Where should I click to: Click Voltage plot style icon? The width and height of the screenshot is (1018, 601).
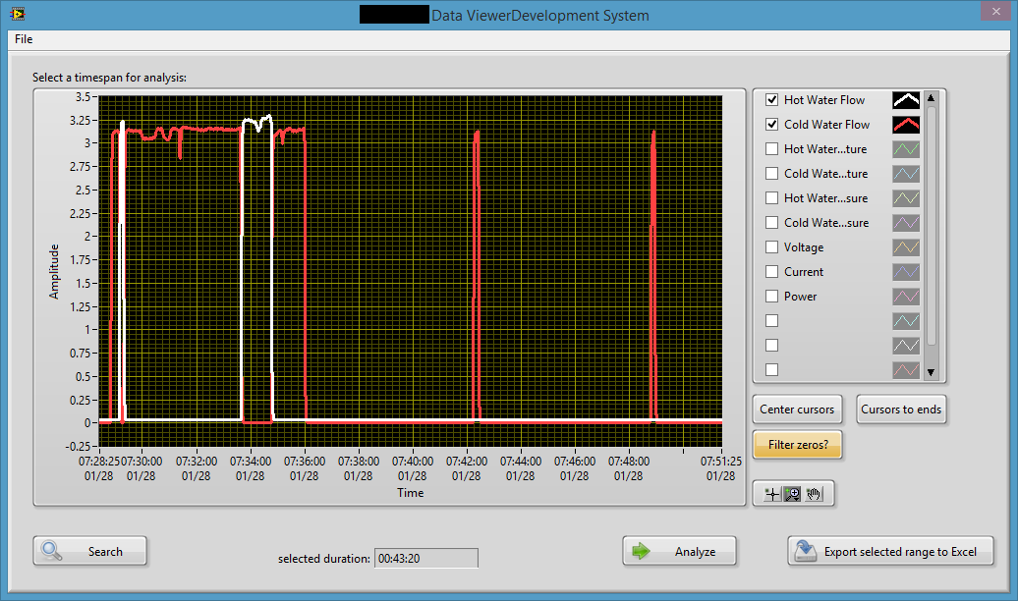point(906,247)
